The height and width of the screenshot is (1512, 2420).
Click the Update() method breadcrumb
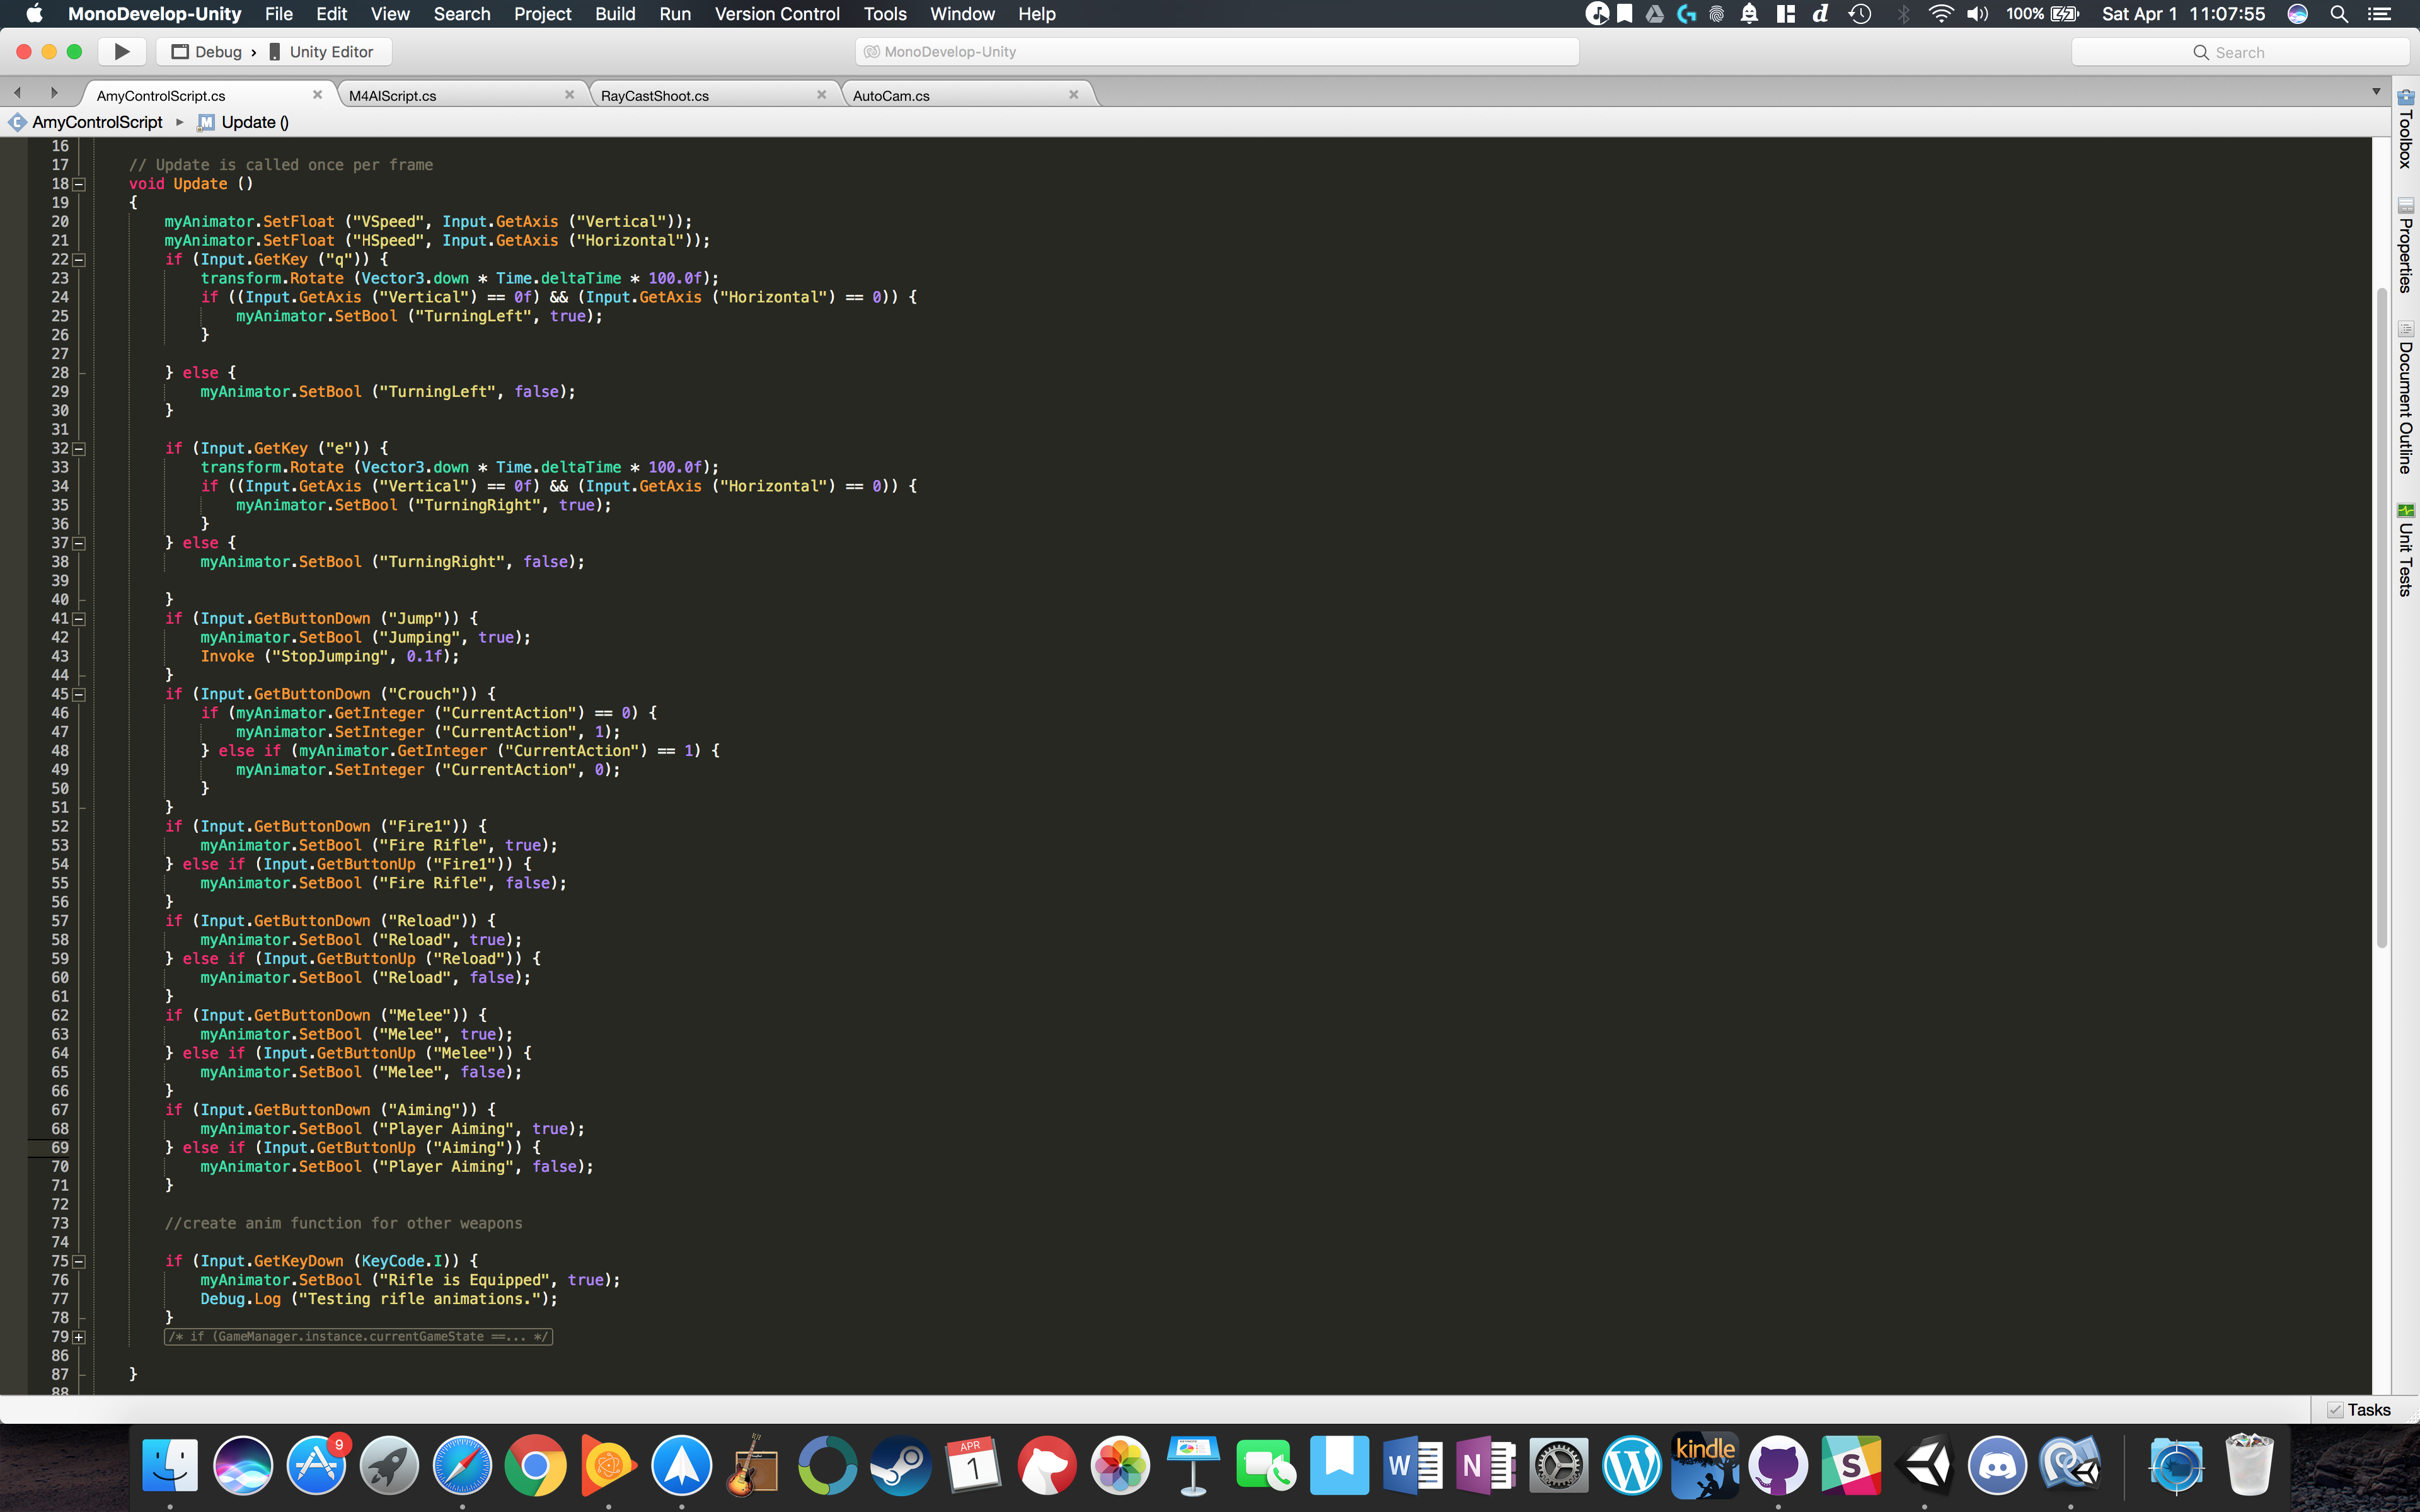tap(256, 122)
